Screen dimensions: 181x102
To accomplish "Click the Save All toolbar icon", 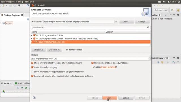I will (x=14, y=5).
